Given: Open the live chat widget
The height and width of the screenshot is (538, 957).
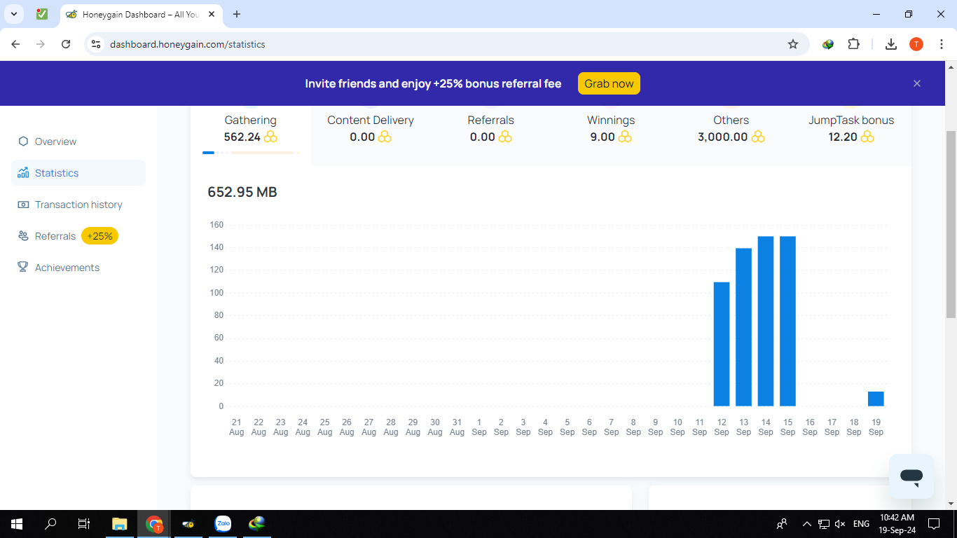Looking at the screenshot, I should (911, 476).
